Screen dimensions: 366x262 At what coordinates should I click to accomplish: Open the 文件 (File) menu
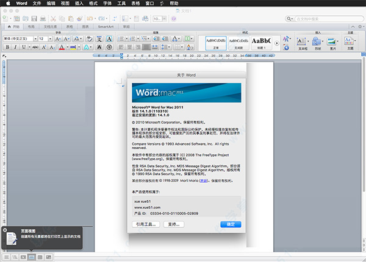(x=37, y=3)
